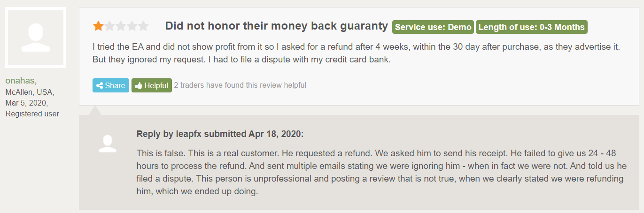Image resolution: width=644 pixels, height=213 pixels.
Task: Click the Mar 5, 2020 review date
Action: [27, 103]
